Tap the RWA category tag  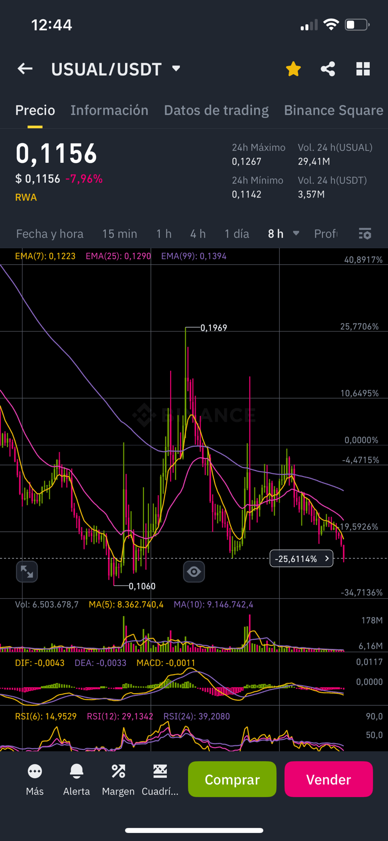click(26, 197)
